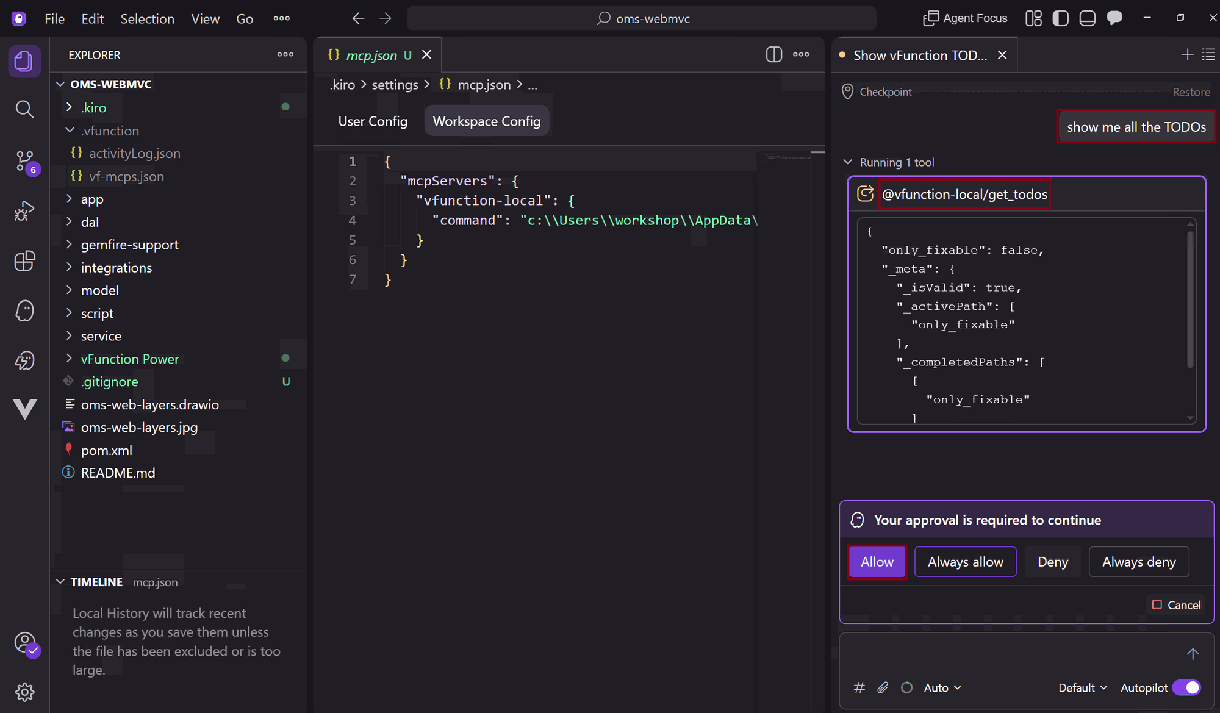Select the Workspace Config tab
The image size is (1220, 713).
(486, 121)
